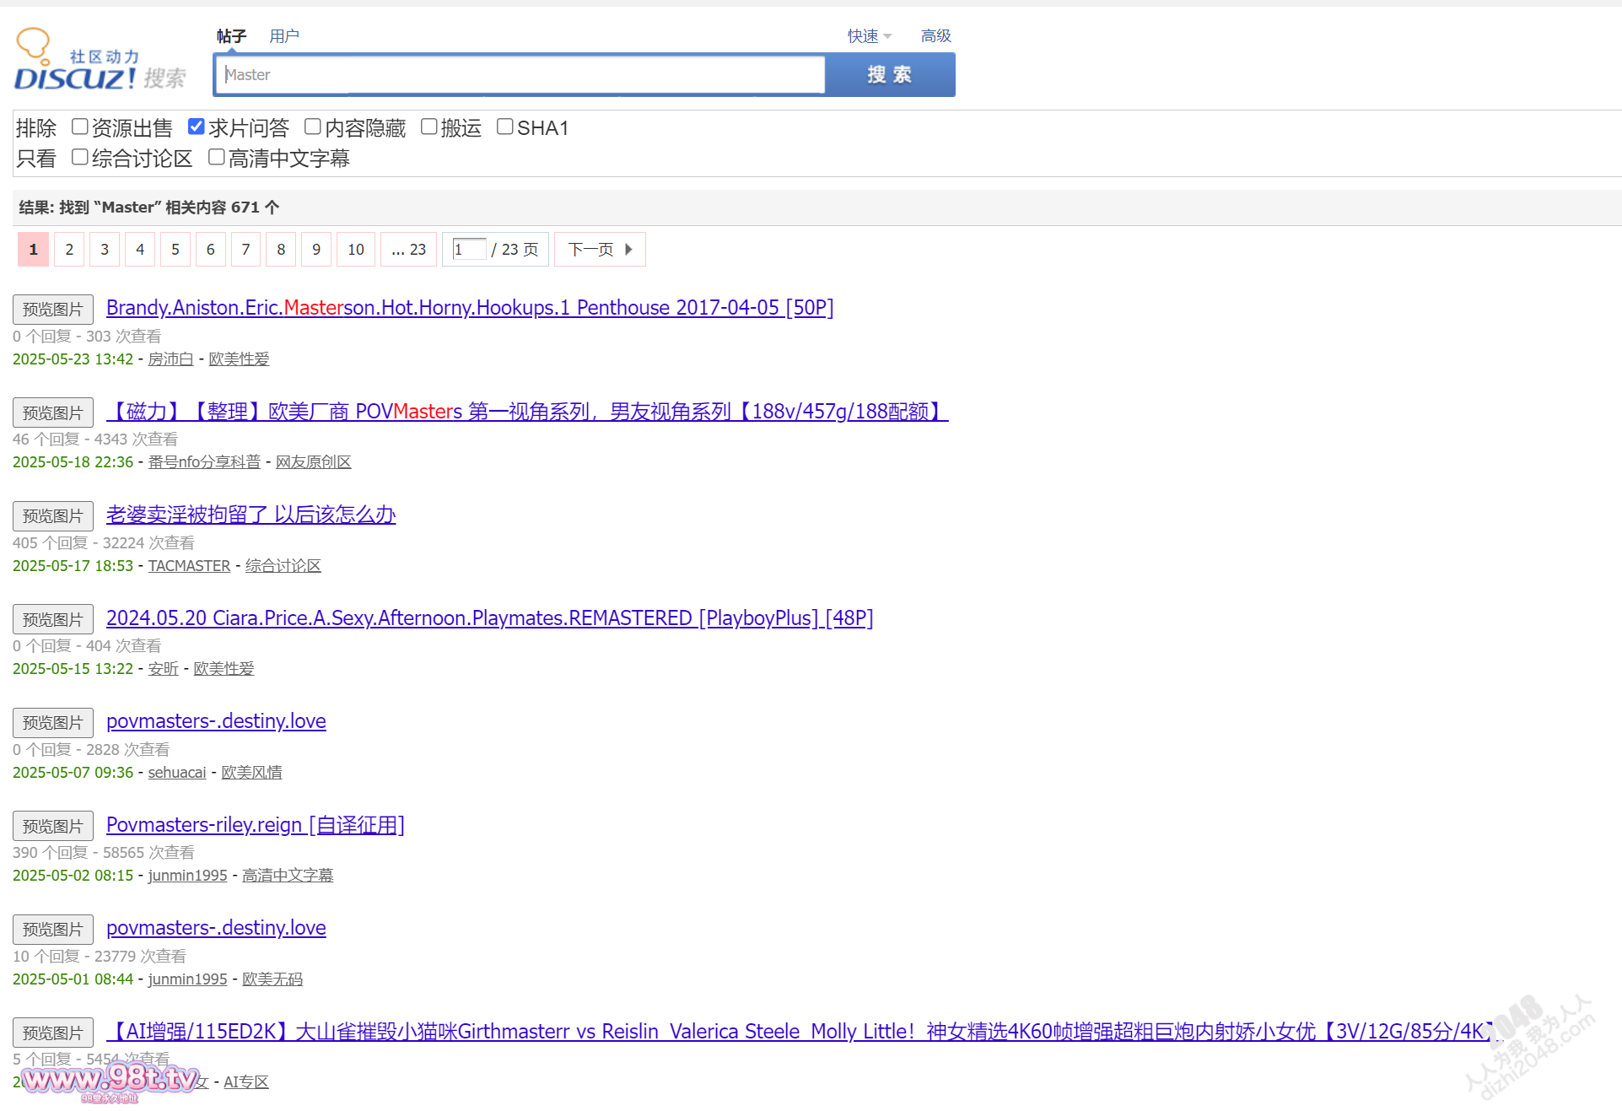The height and width of the screenshot is (1111, 1622).
Task: Open user profile TACMASTER
Action: click(x=188, y=565)
